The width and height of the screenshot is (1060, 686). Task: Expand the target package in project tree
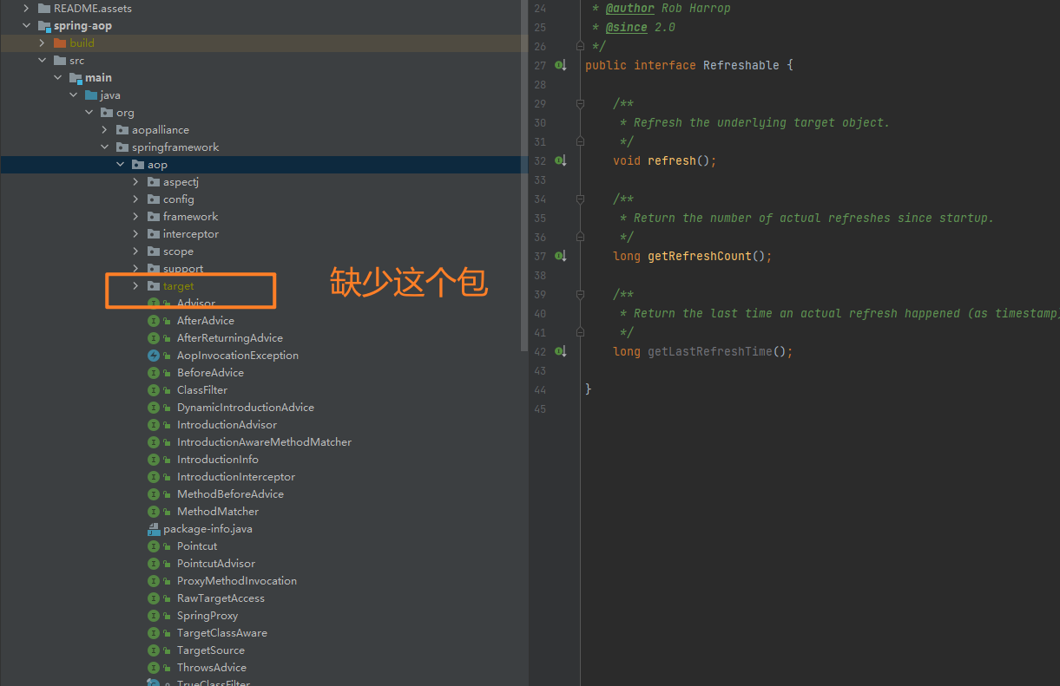[x=135, y=286]
